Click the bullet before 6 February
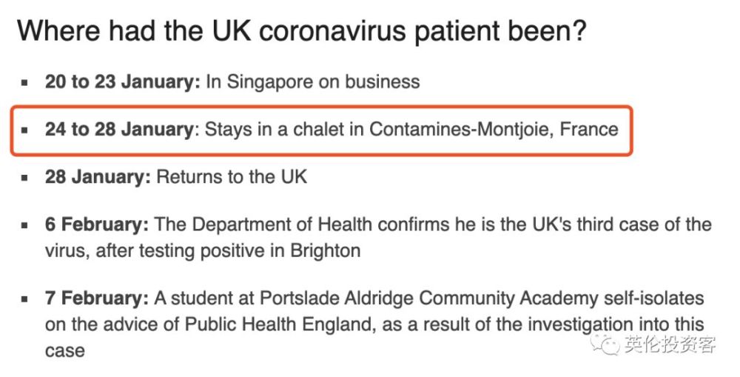This screenshot has width=740, height=377. click(x=24, y=225)
